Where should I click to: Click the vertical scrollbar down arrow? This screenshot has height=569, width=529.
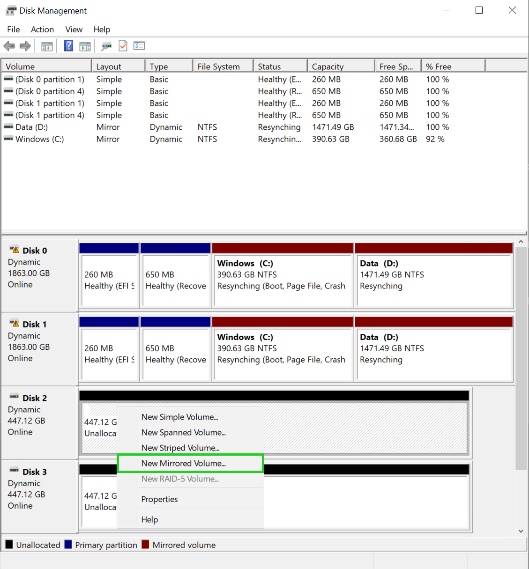521,531
